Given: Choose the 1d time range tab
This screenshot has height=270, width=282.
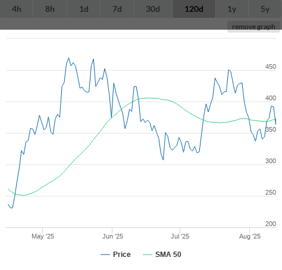Looking at the screenshot, I should (x=84, y=9).
